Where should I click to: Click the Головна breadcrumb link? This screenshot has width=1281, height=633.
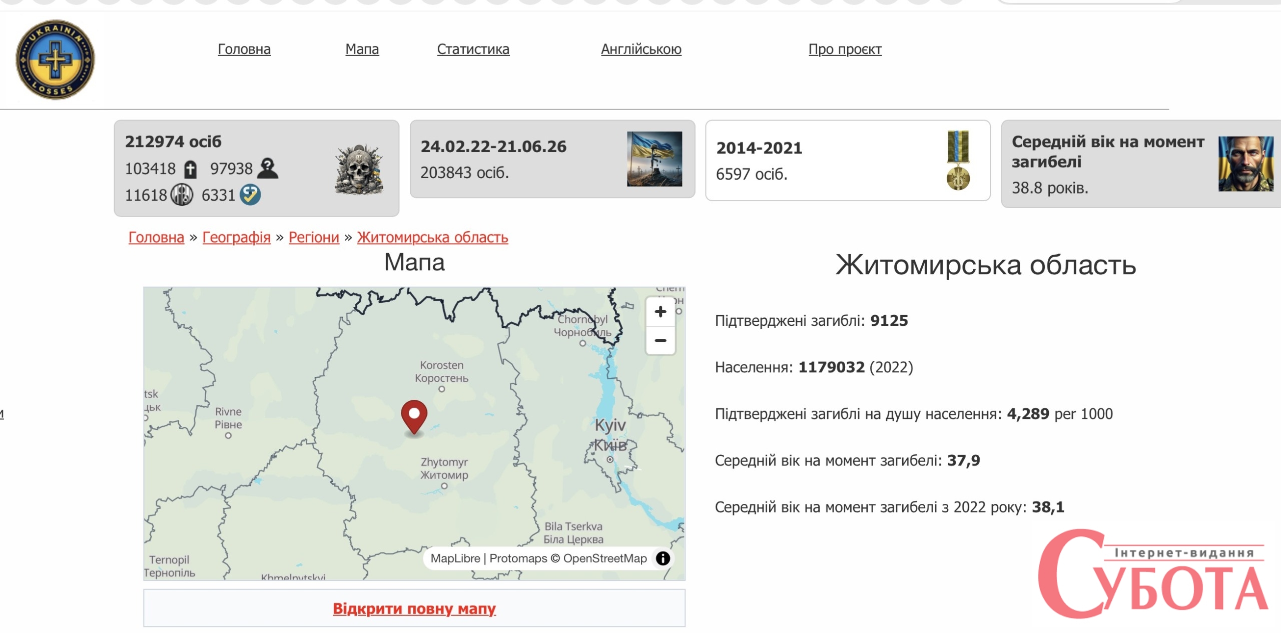click(156, 237)
